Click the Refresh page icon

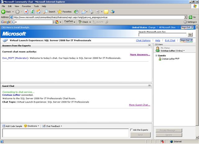point(32,12)
